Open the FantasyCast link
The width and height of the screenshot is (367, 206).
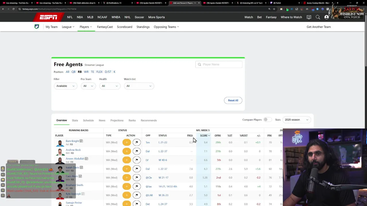[x=105, y=27]
